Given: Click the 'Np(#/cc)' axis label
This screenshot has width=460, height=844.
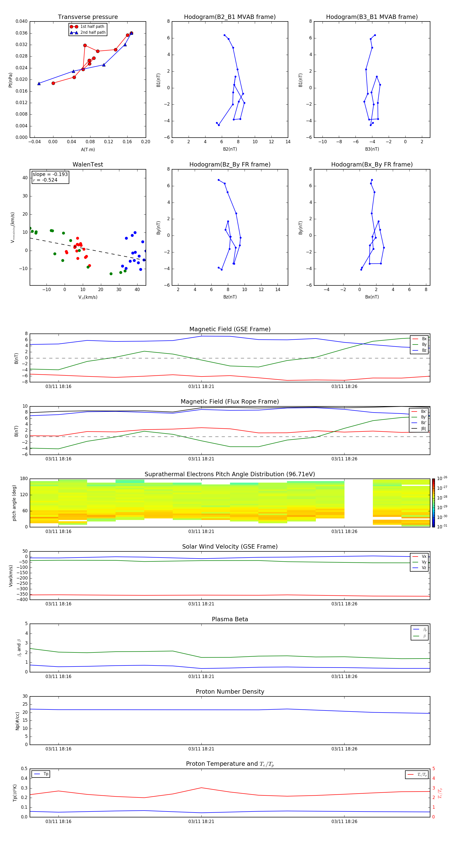Looking at the screenshot, I should (x=17, y=720).
